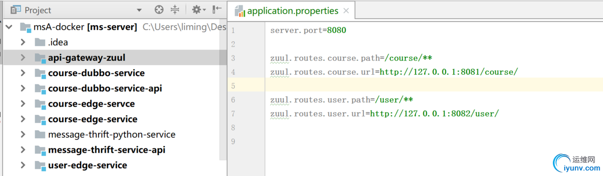The image size is (603, 176).
Task: Click the message-thrift-python-service folder icon
Action: [39, 134]
